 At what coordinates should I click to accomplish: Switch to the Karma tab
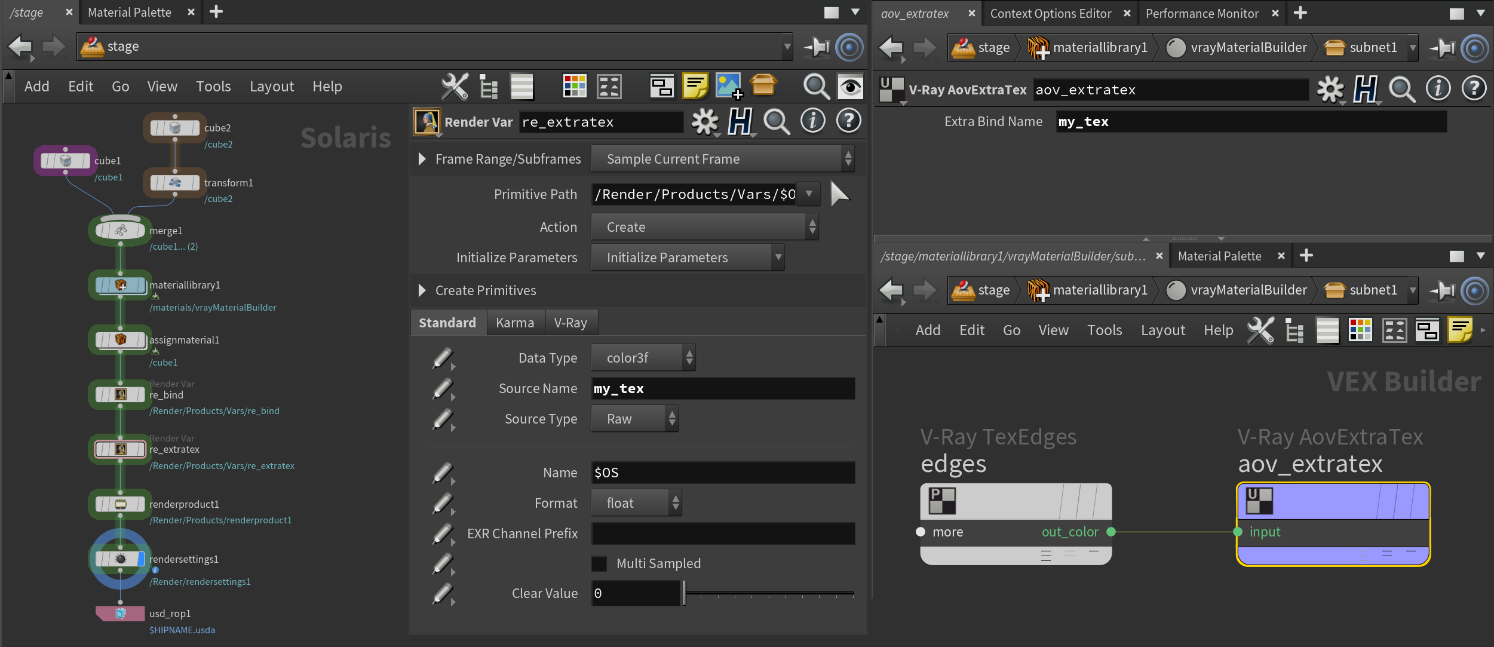point(515,323)
